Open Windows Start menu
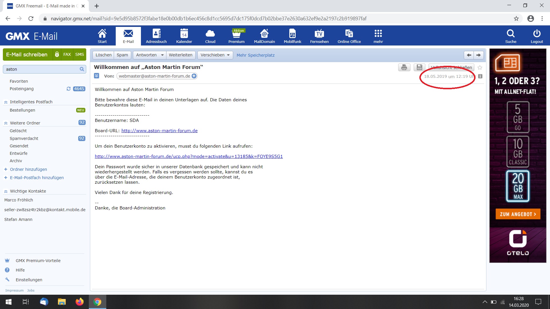Screen dimensions: 550x309 9,302
